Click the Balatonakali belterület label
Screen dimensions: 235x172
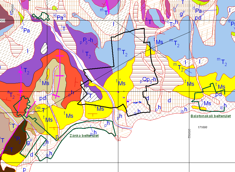coord(211,116)
